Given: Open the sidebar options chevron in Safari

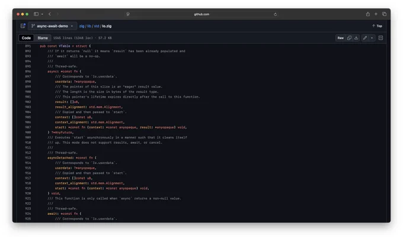Looking at the screenshot, I should 42,14.
